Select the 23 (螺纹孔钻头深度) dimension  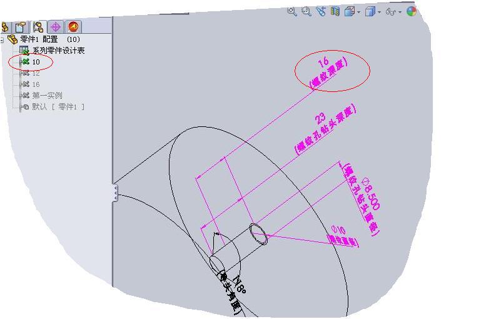(x=325, y=128)
